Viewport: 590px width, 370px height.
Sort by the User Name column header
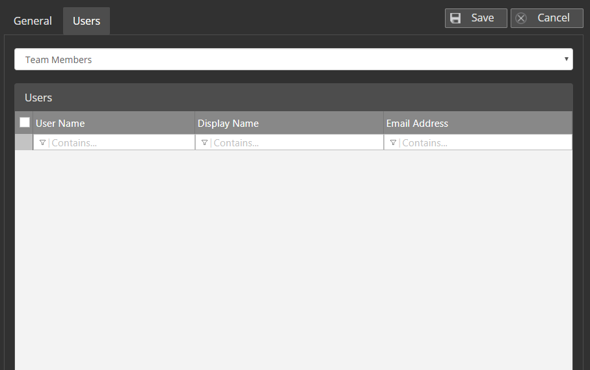pyautogui.click(x=114, y=123)
